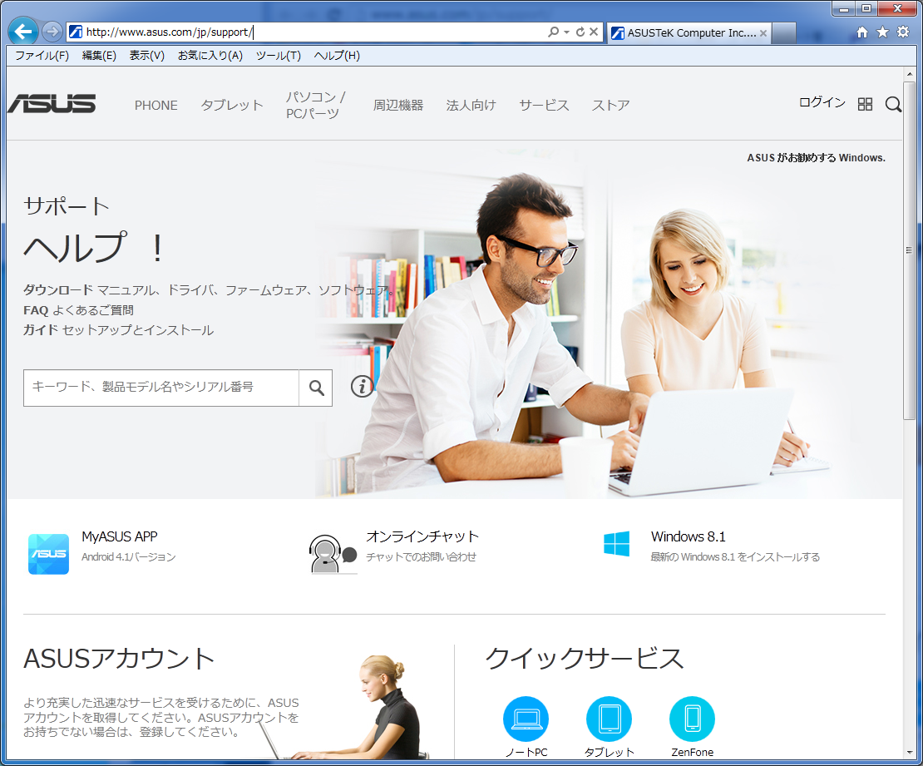Viewport: 923px width, 766px height.
Task: Open the タブレット navigation item
Action: (232, 106)
